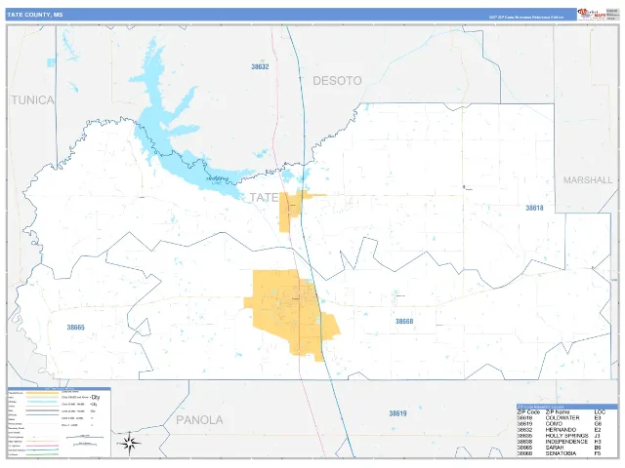Select COMO in the ZIP table
The width and height of the screenshot is (625, 468).
tap(554, 424)
